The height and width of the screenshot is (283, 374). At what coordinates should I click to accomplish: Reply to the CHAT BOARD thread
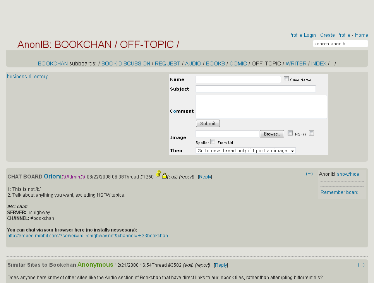coord(205,177)
